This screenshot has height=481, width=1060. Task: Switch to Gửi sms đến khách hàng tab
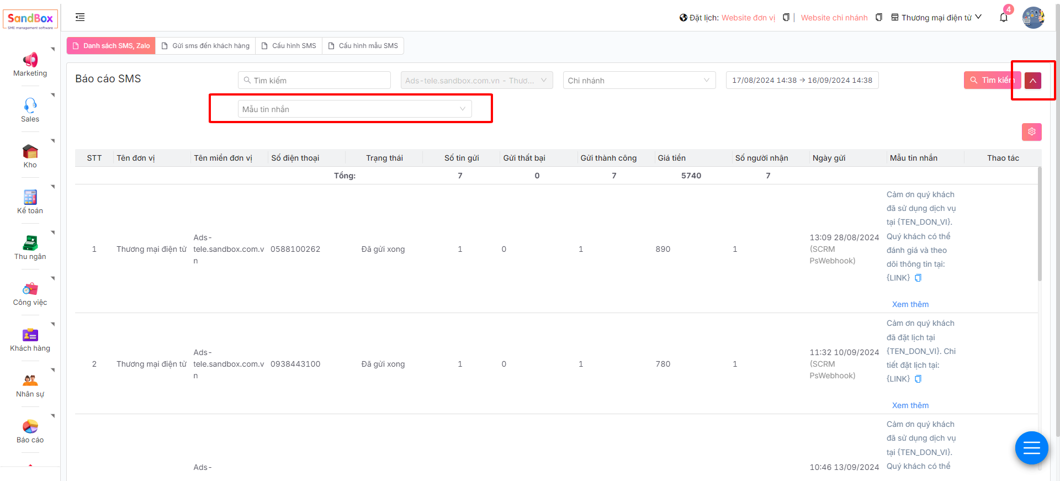205,46
